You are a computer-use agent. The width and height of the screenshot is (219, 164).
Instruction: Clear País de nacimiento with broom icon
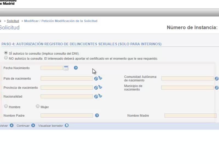100,78
